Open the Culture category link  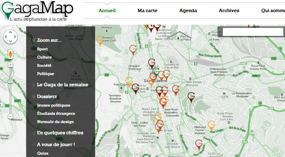tap(44, 57)
